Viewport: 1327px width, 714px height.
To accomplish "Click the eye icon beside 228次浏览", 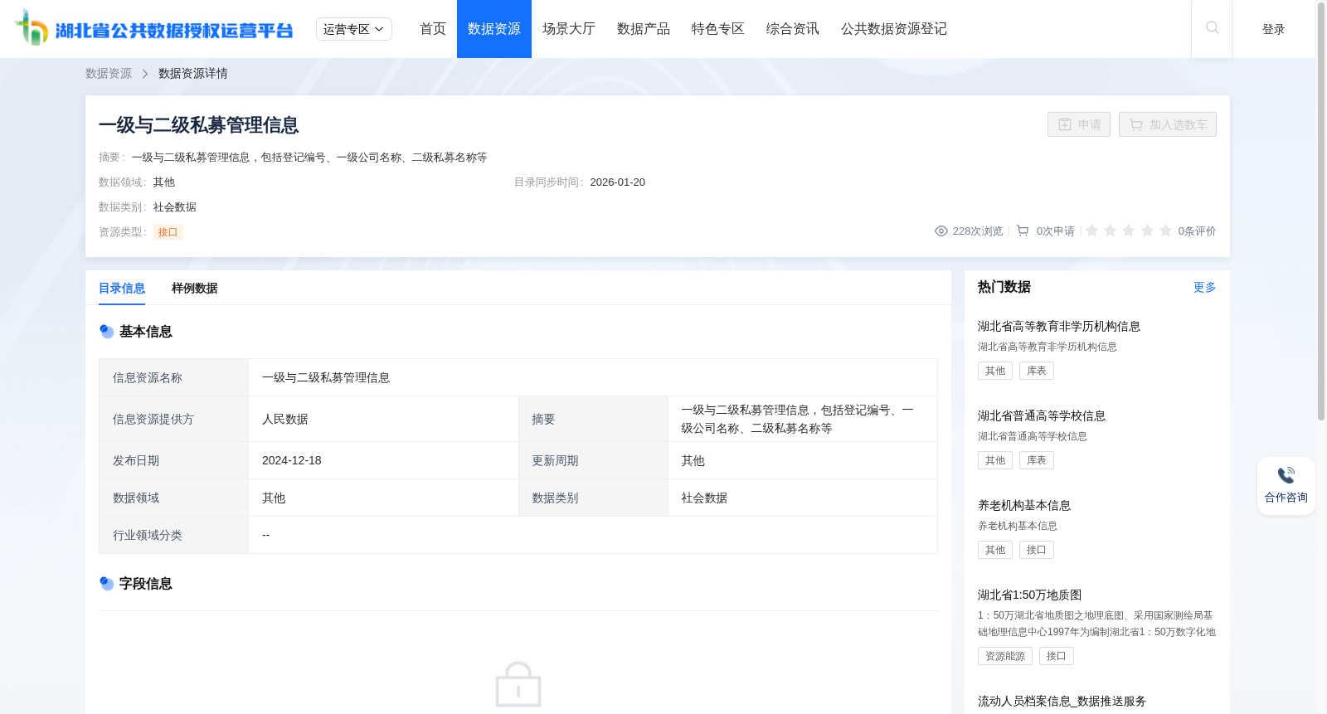I will pyautogui.click(x=941, y=231).
